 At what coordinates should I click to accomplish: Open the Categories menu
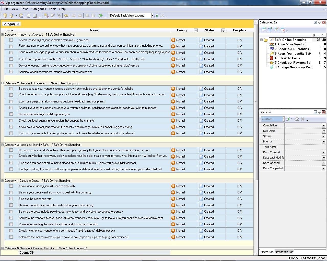38,9
